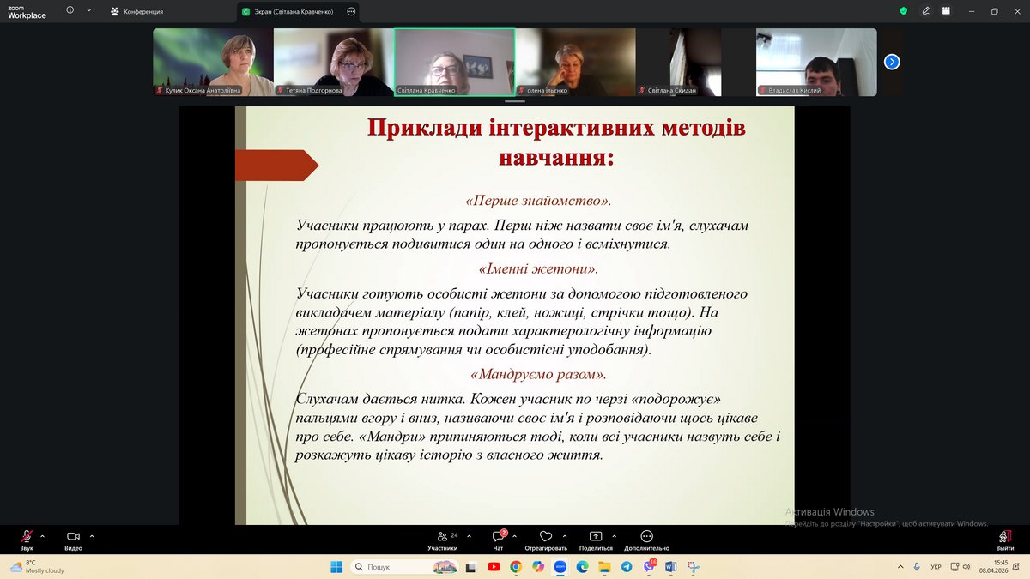Open the three-dot menu on Экран tab

coord(350,11)
